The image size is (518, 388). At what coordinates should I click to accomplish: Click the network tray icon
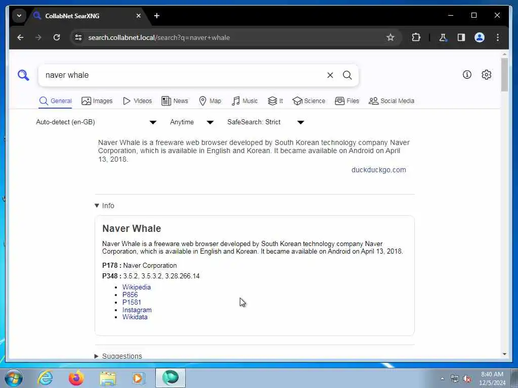coord(455,379)
